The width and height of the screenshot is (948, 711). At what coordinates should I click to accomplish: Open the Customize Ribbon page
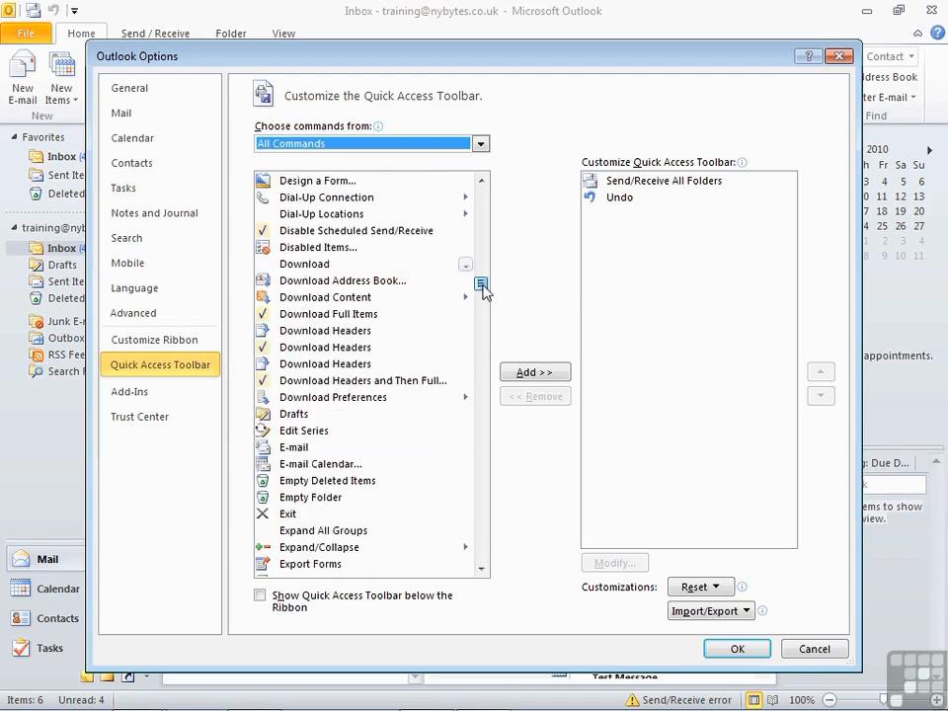pos(154,340)
